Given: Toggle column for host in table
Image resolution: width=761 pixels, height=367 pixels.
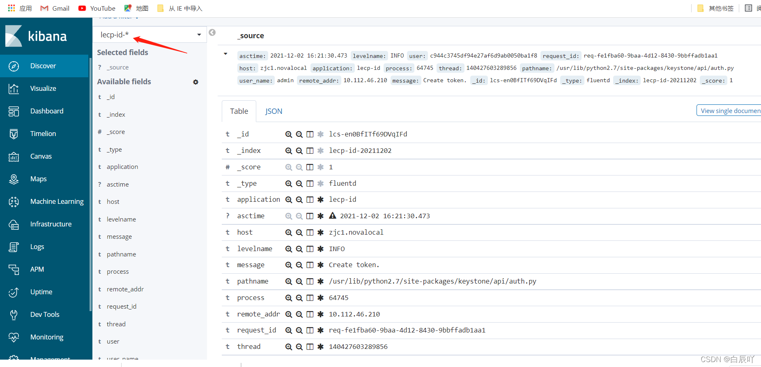Looking at the screenshot, I should (x=310, y=233).
